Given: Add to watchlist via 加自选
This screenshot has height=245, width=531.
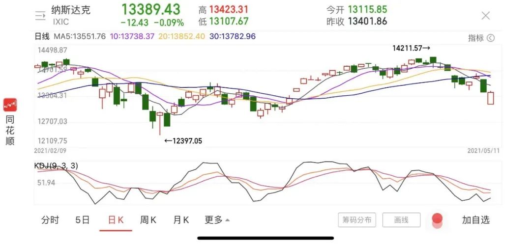Looking at the screenshot, I should 476,220.
